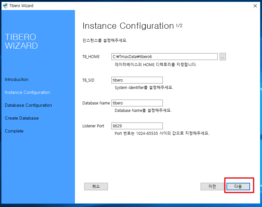This screenshot has height=207, width=262.
Task: Select the Introduction step in sidebar
Action: pyautogui.click(x=16, y=79)
